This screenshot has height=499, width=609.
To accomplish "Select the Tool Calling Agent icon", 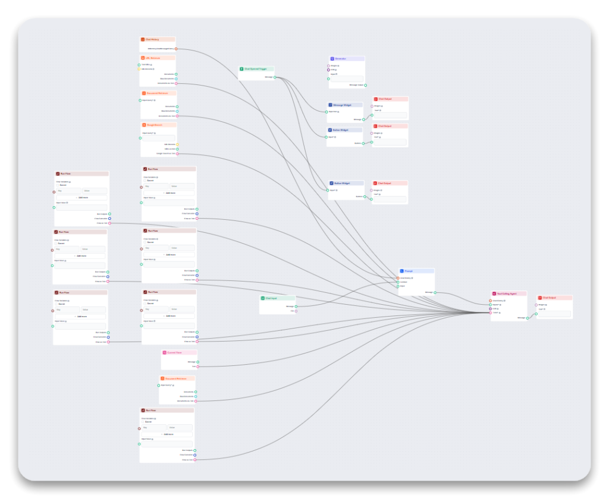I will click(x=494, y=293).
